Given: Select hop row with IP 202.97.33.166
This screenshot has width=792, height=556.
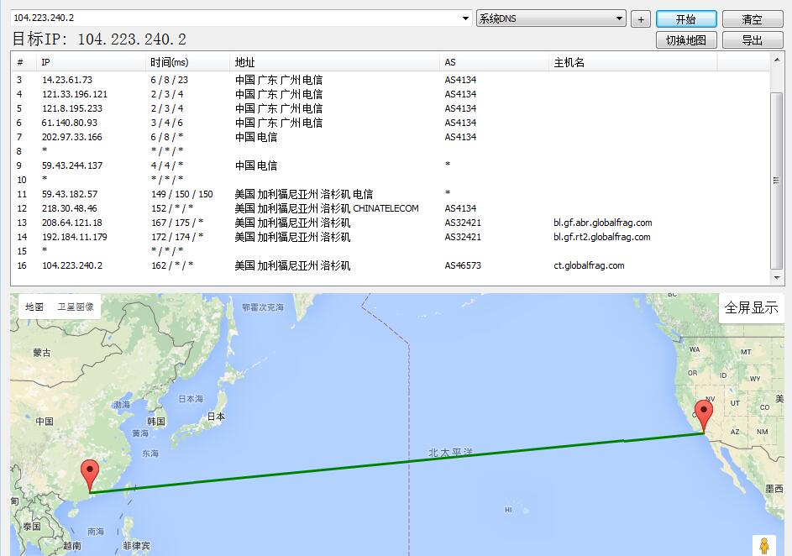Looking at the screenshot, I should point(390,137).
